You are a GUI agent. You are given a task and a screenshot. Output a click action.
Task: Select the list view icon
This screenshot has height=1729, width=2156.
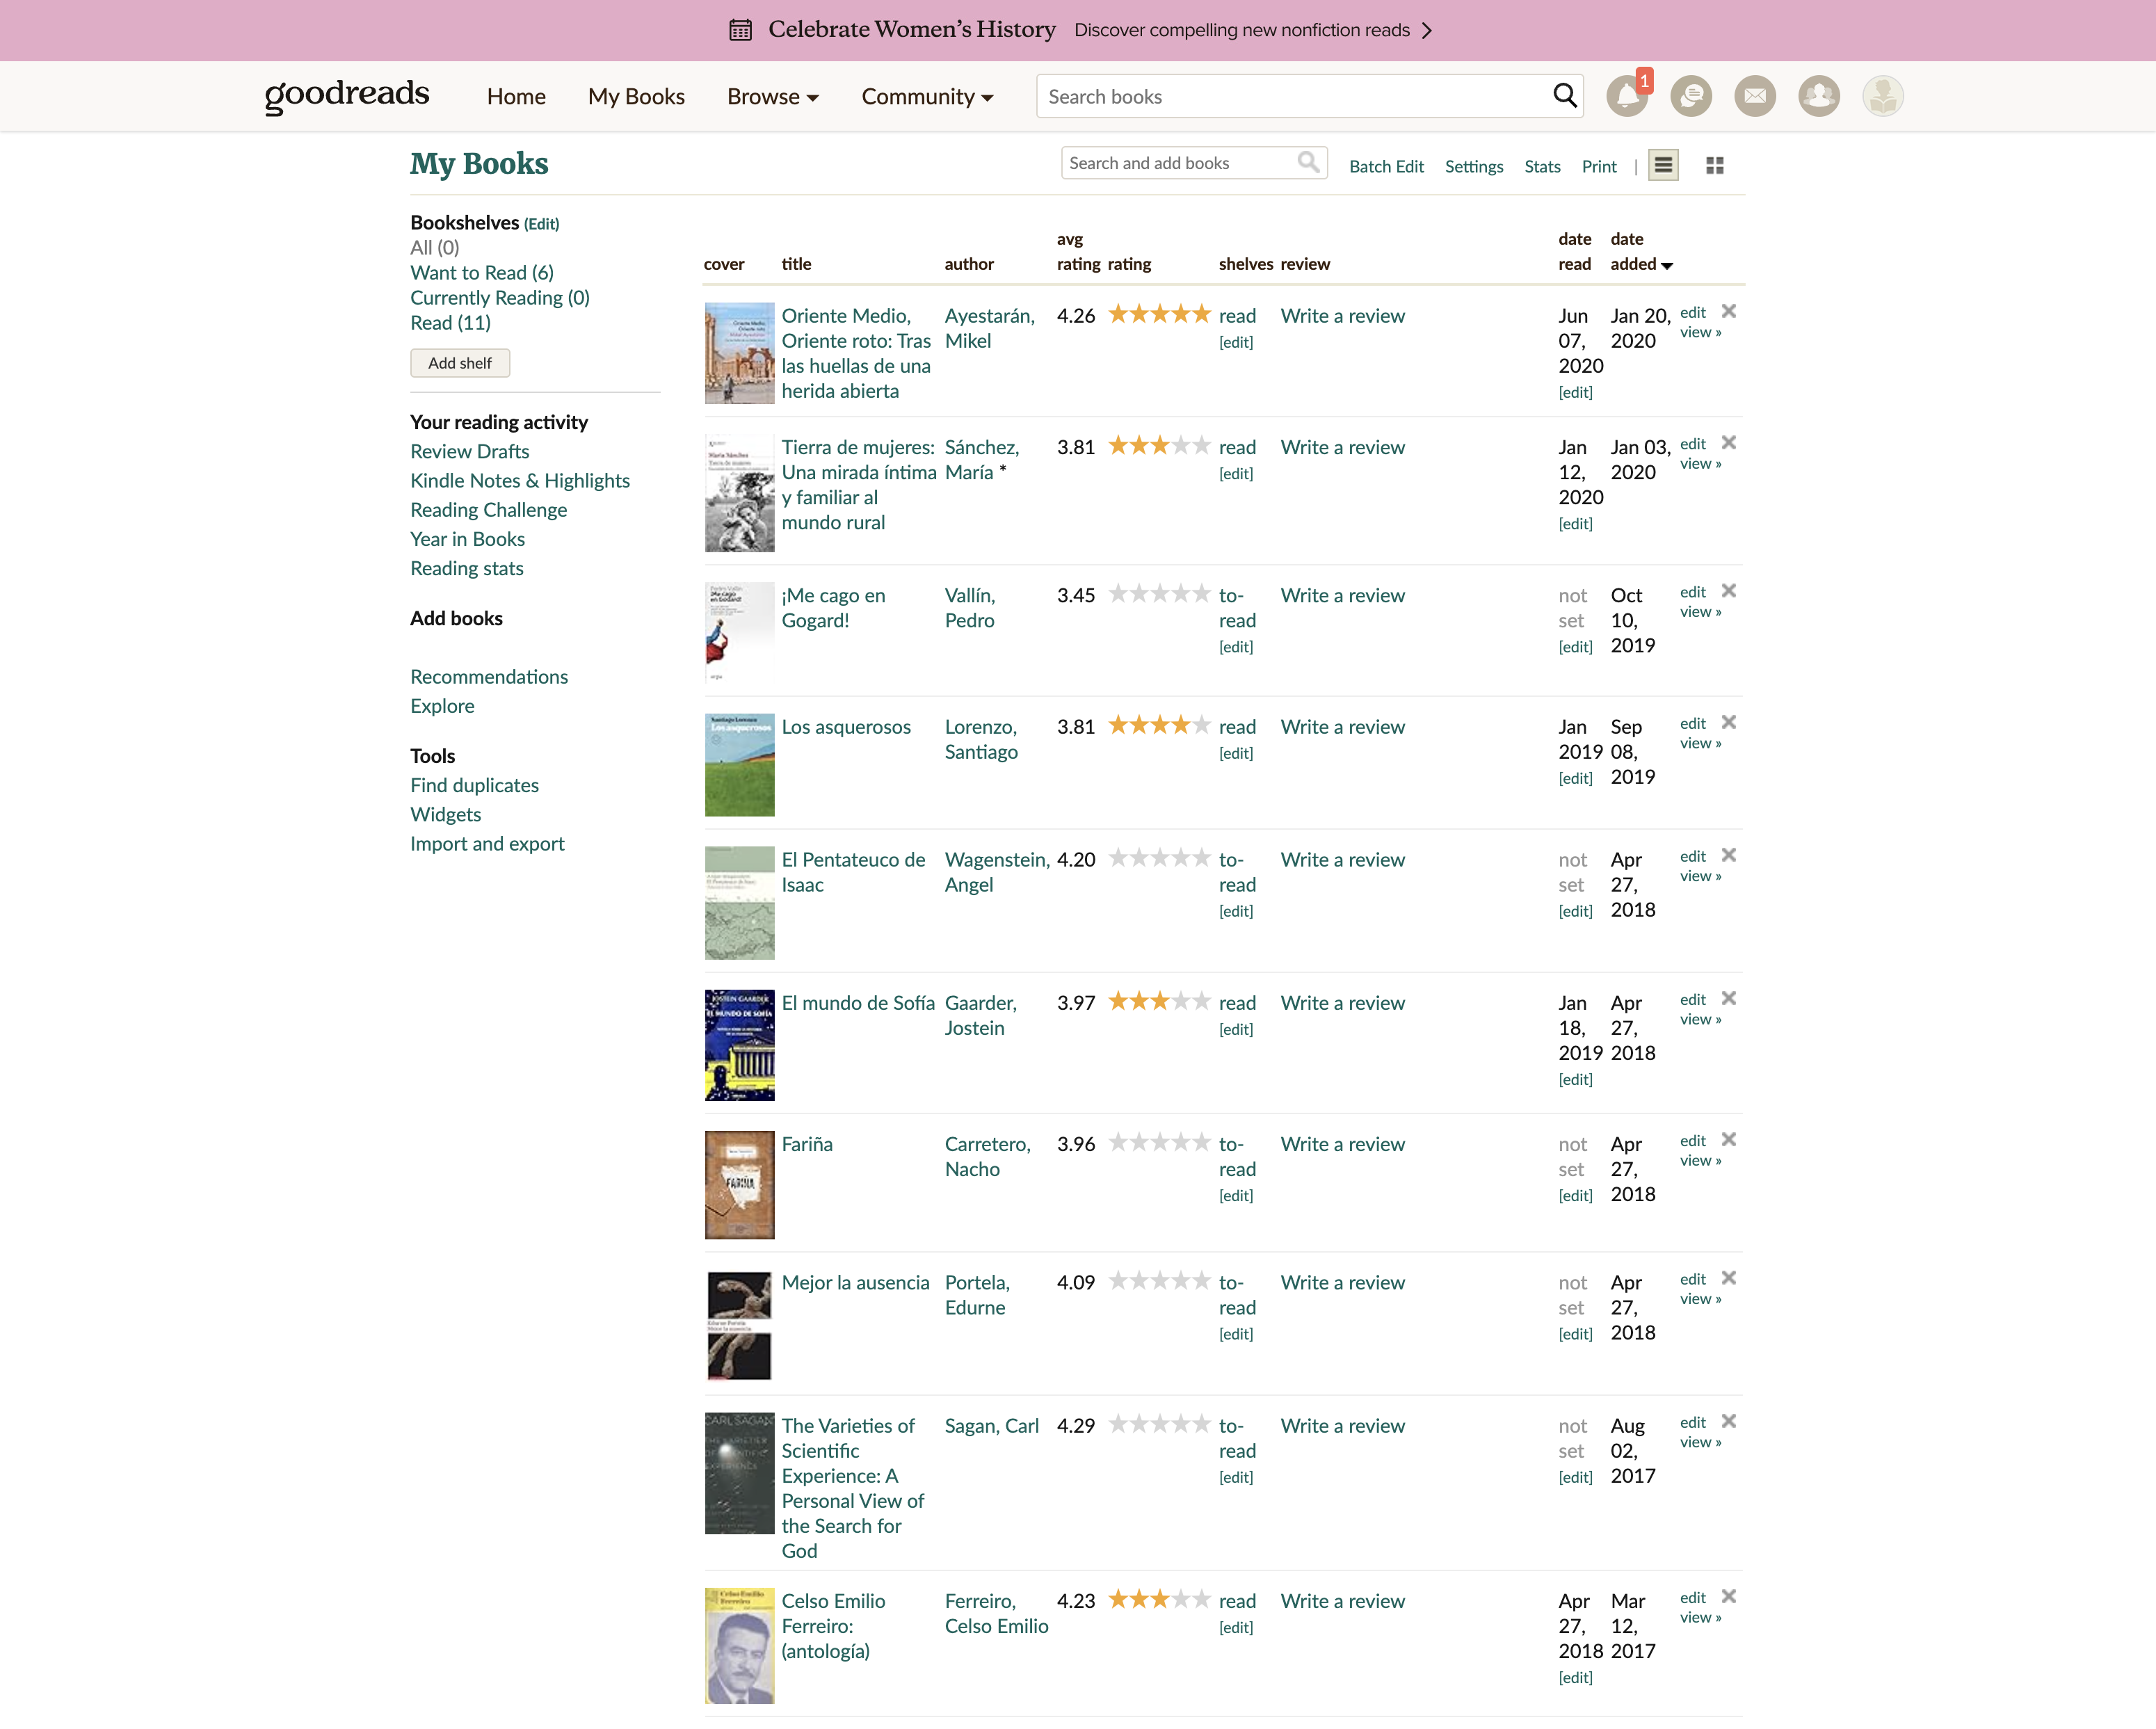(1663, 165)
